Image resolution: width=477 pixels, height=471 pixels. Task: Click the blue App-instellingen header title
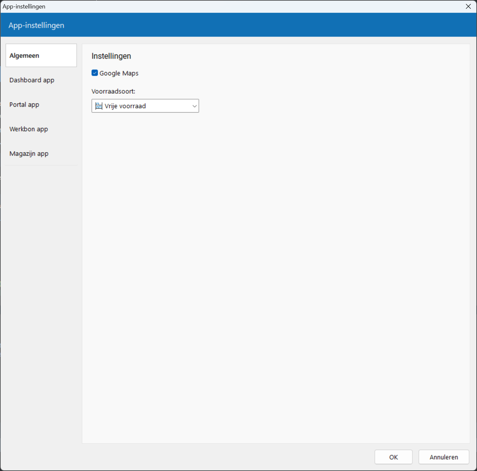[x=36, y=25]
